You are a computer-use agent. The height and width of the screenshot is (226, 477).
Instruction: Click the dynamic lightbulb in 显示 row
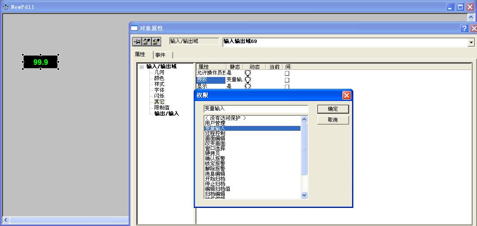[x=248, y=86]
